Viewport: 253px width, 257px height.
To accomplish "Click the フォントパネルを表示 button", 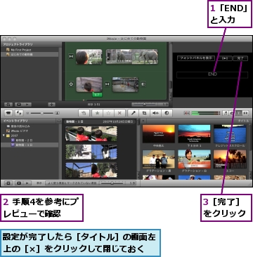I will tap(196, 58).
